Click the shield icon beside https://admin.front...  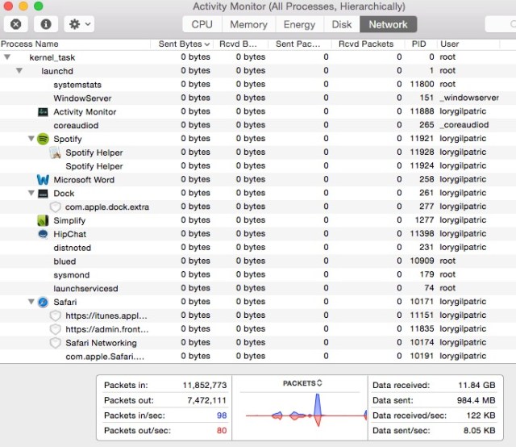[x=56, y=329]
